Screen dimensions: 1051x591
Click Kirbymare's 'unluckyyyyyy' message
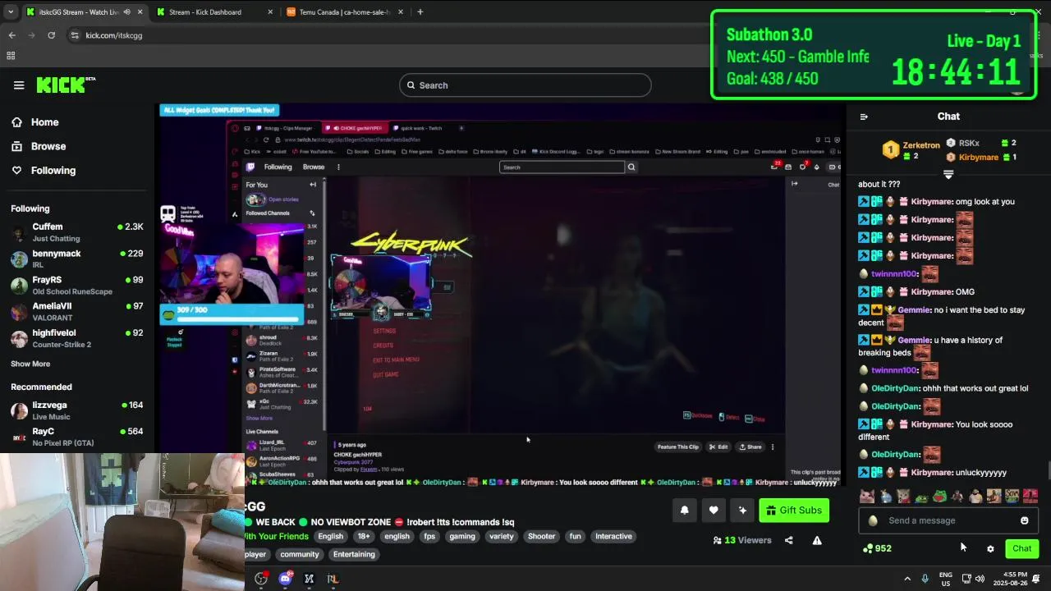pos(933,473)
